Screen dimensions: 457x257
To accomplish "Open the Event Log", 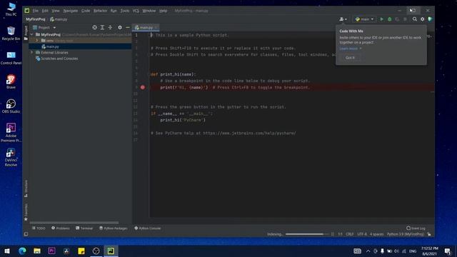I will click(x=416, y=228).
